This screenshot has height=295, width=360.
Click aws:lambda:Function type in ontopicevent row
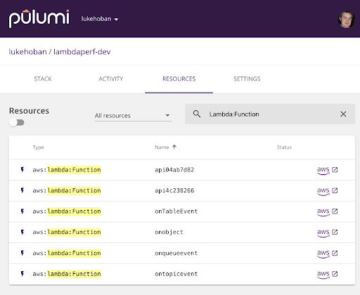pyautogui.click(x=67, y=274)
